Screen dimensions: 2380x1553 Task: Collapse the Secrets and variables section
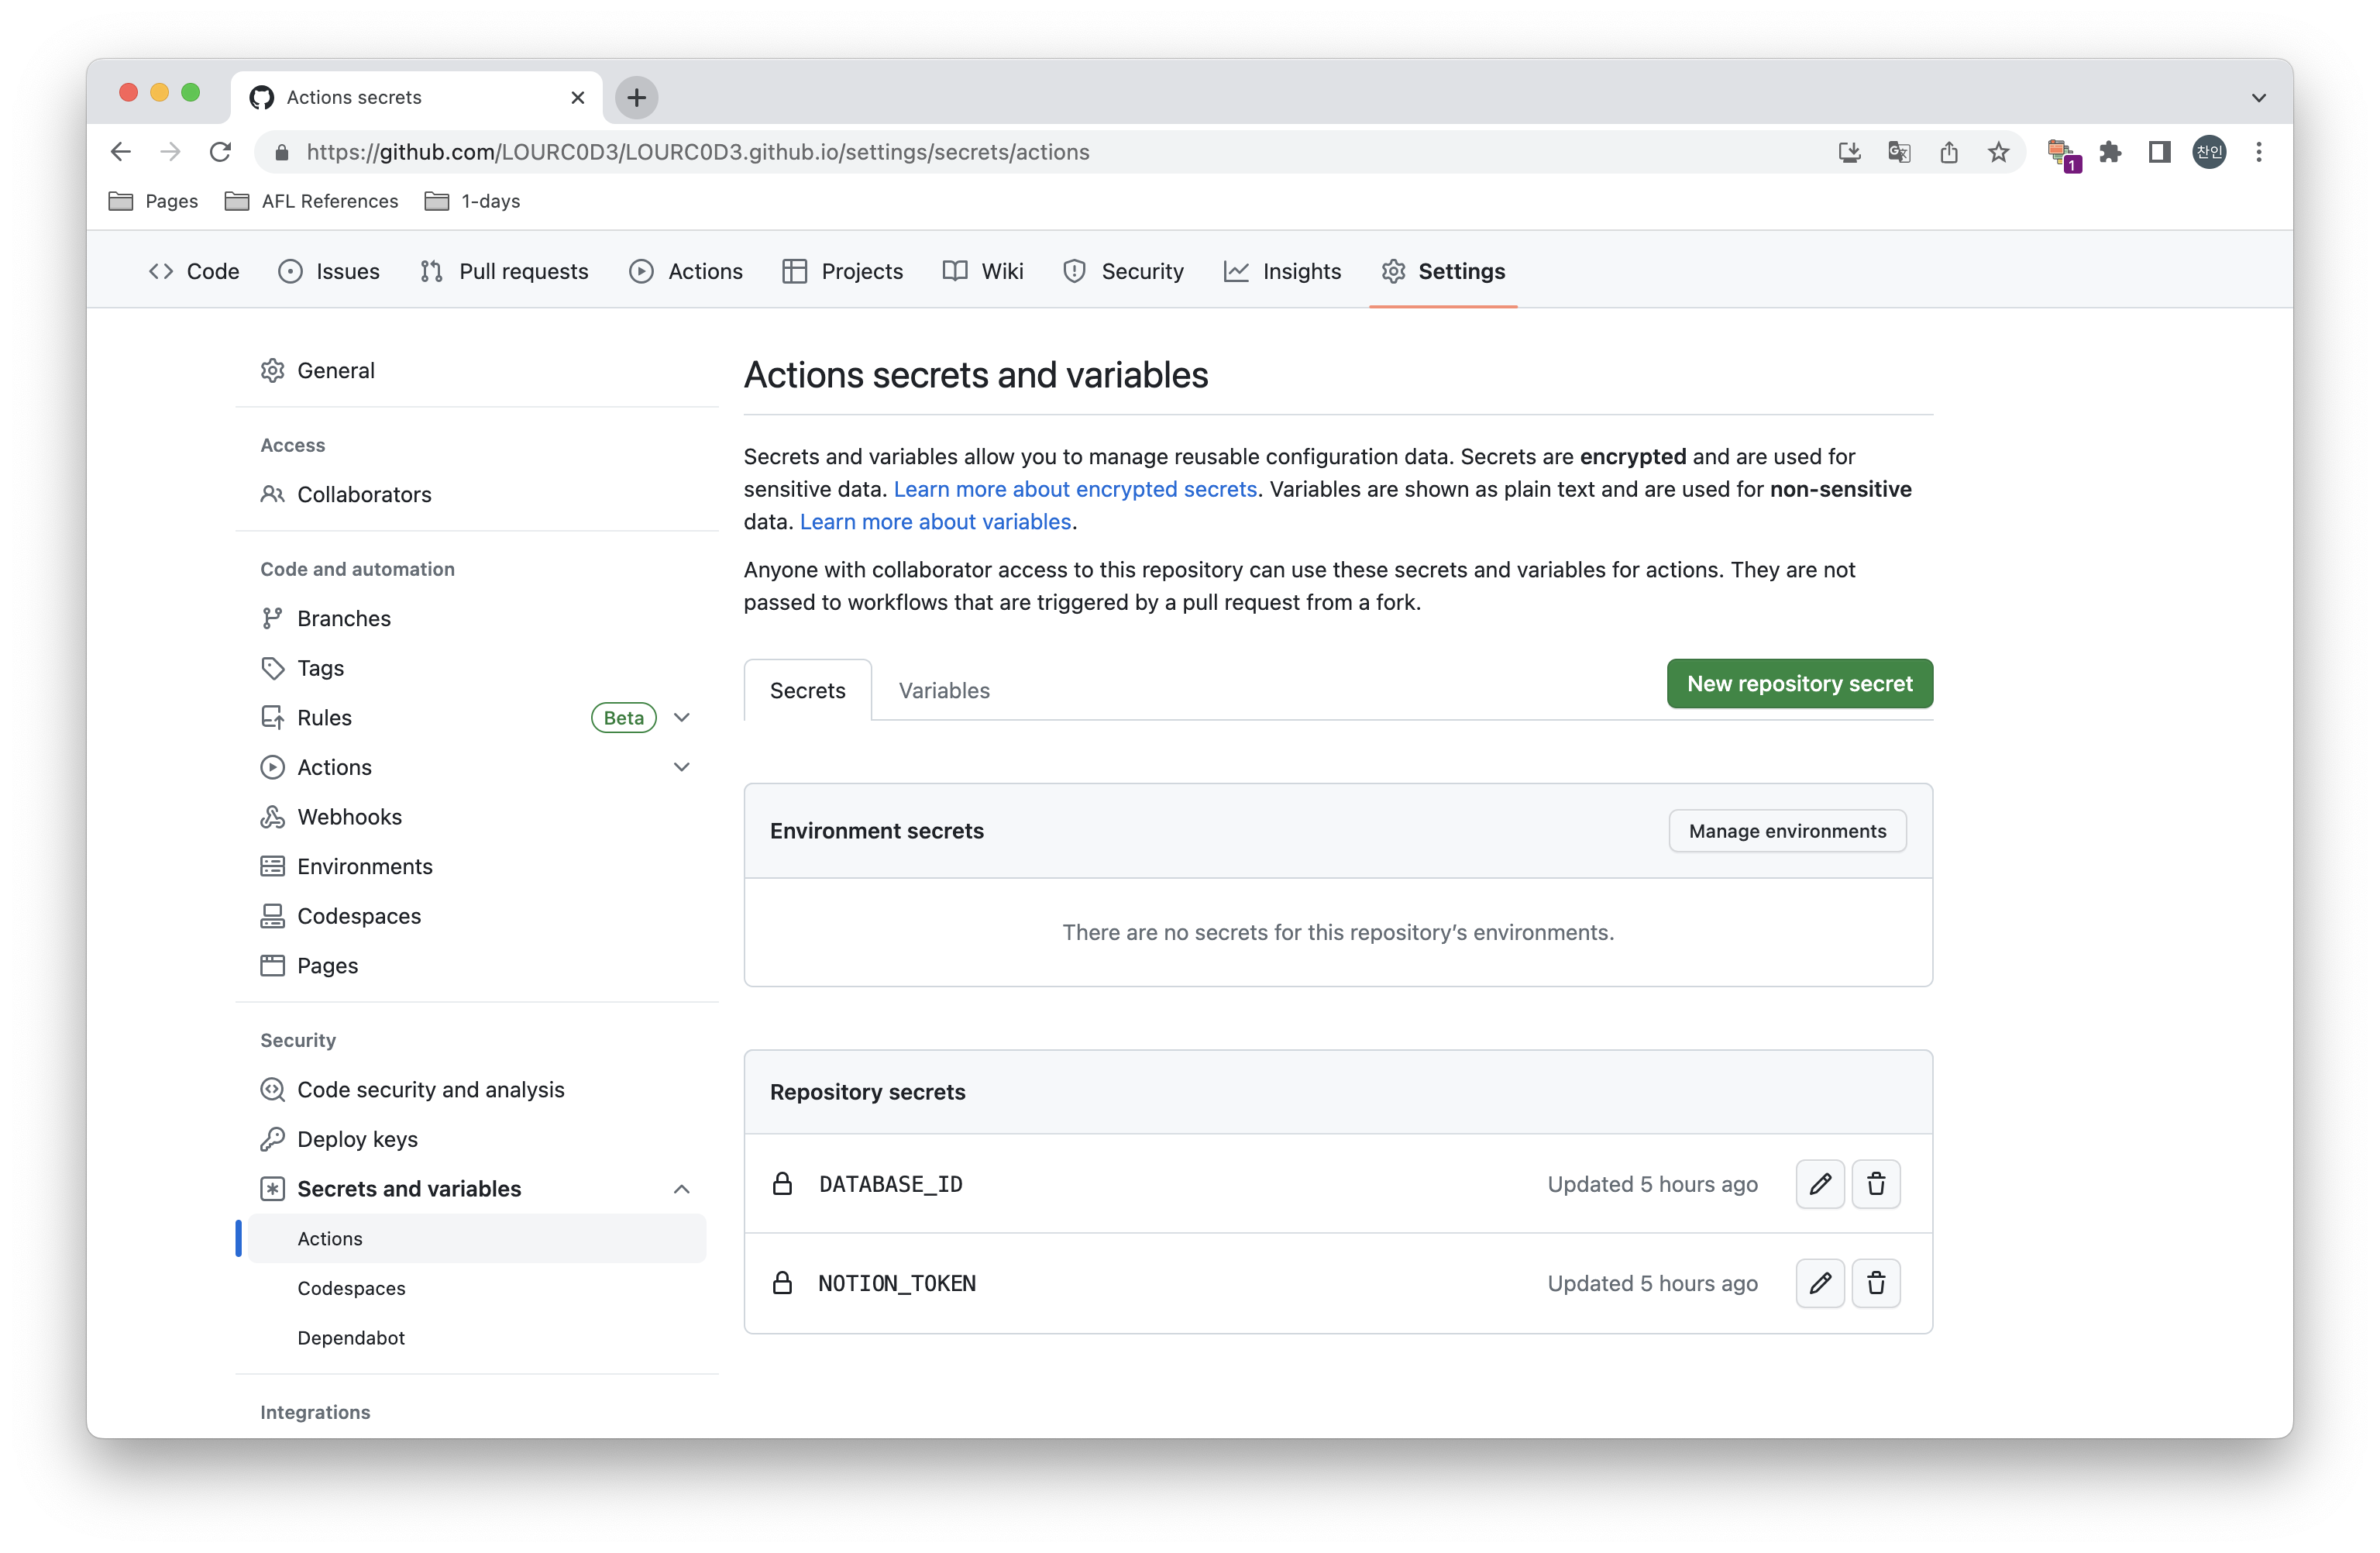tap(682, 1189)
